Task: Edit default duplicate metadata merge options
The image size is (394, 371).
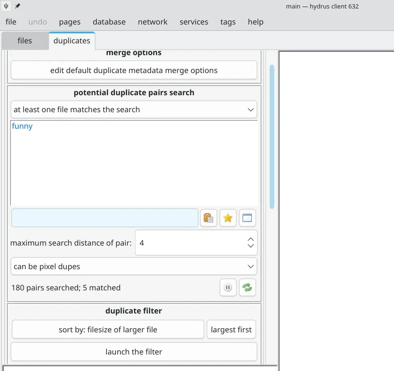Action: [x=133, y=70]
